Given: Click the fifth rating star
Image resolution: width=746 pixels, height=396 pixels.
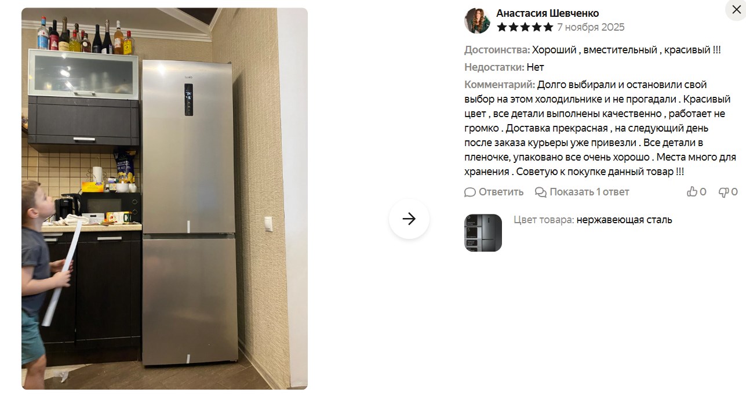Looking at the screenshot, I should 548,27.
